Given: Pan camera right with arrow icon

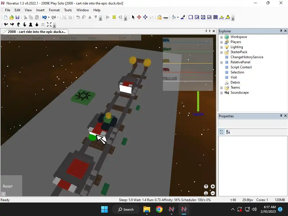Looking at the screenshot, I should (12, 24).
